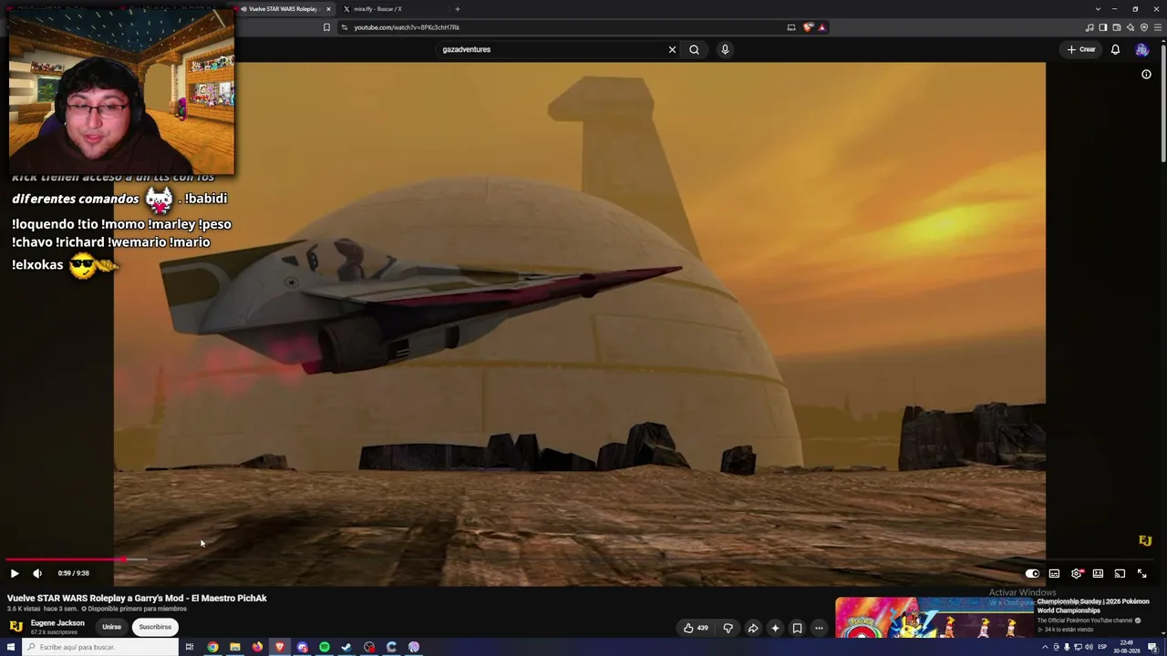Cast the video to a TV
This screenshot has height=656, width=1167.
coord(1120,573)
